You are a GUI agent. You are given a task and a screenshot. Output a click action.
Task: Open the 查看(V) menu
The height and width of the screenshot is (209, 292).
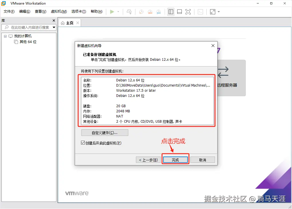click(x=40, y=11)
